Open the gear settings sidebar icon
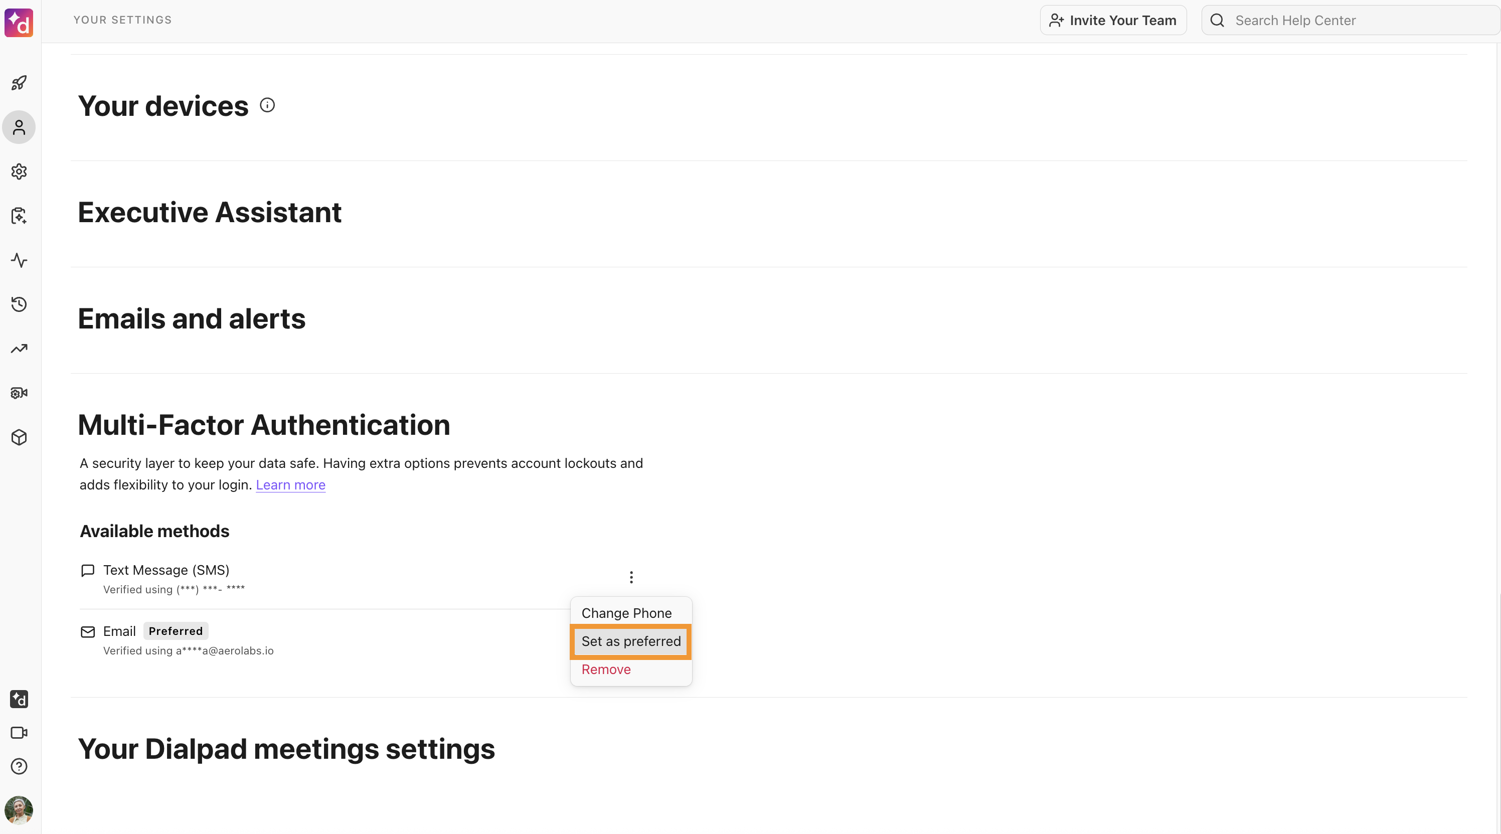Viewport: 1501px width, 834px height. (19, 172)
